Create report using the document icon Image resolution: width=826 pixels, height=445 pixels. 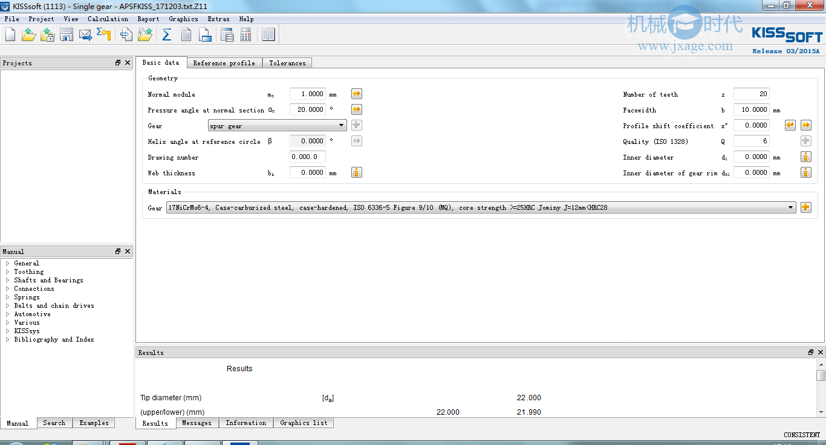coord(186,34)
